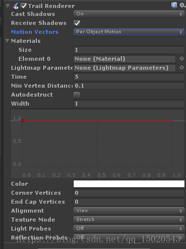
Task: Click the Width property label
Action: 20,104
